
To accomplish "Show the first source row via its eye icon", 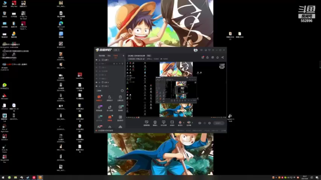I will click(96, 60).
